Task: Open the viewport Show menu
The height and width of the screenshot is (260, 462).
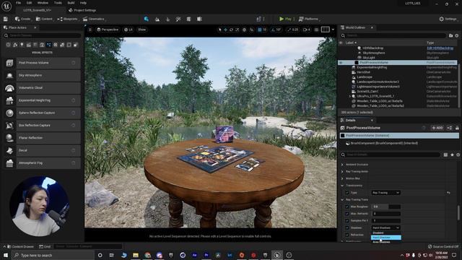Action: click(x=142, y=30)
